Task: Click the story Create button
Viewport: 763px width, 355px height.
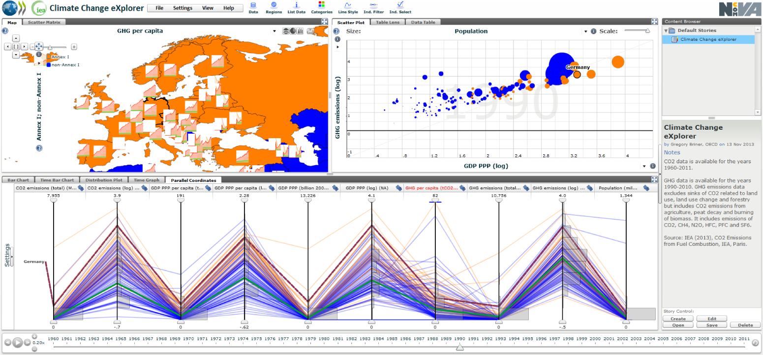Action: (x=678, y=319)
